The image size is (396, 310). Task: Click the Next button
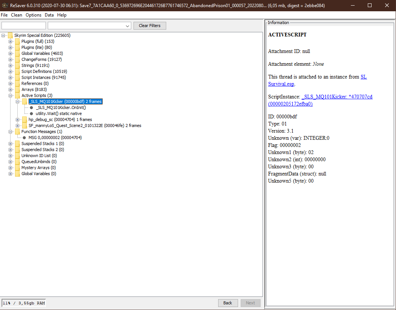pos(250,303)
